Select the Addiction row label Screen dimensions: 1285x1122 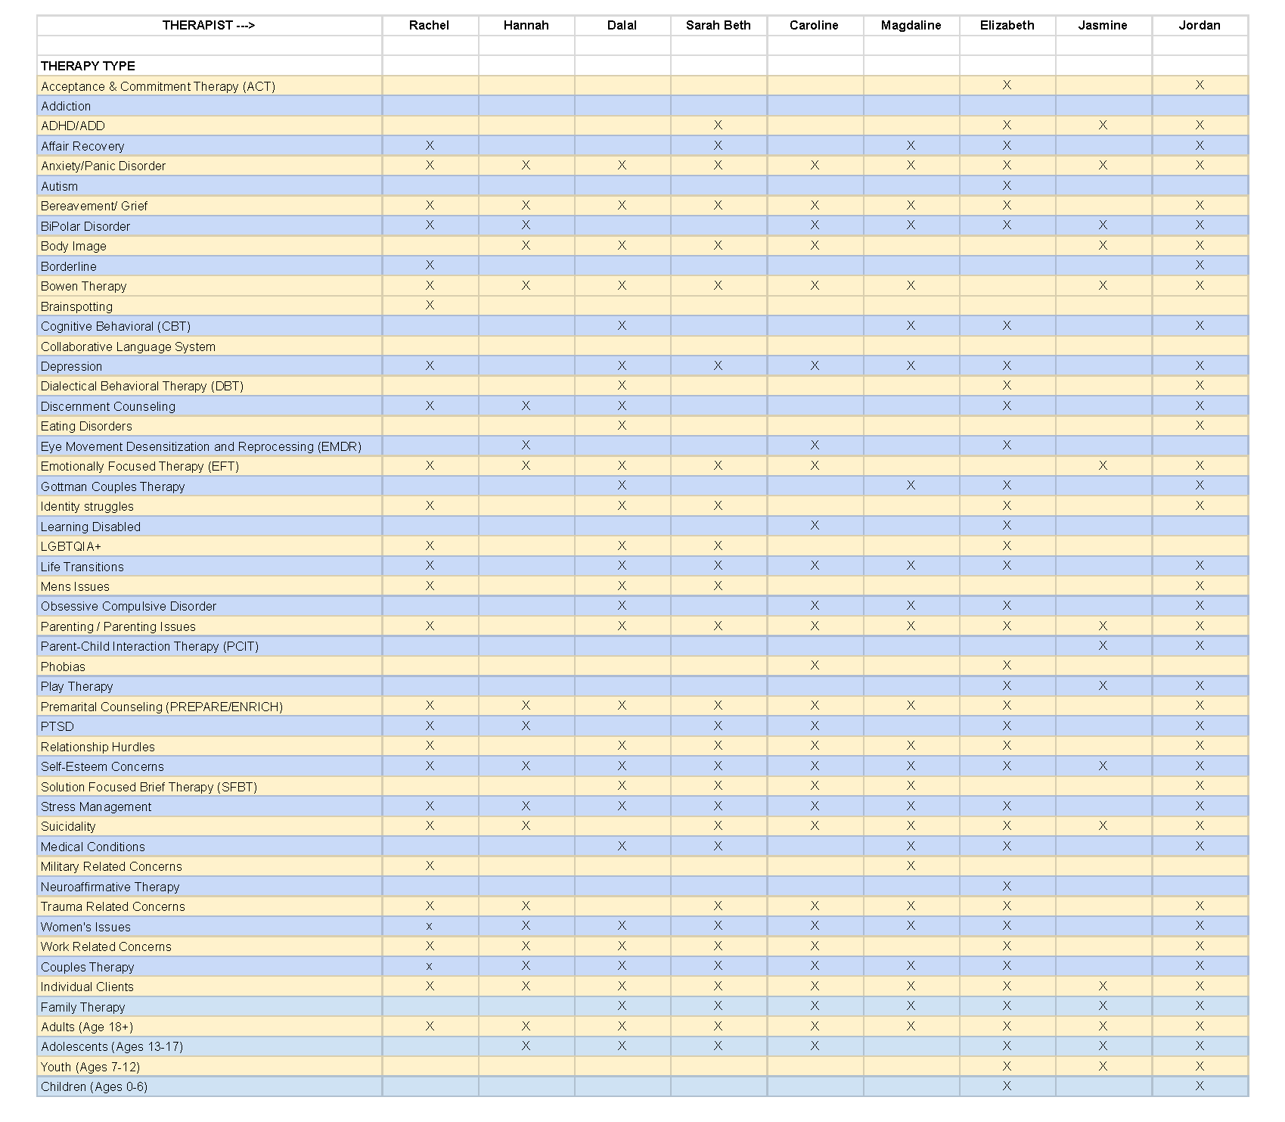click(x=66, y=107)
